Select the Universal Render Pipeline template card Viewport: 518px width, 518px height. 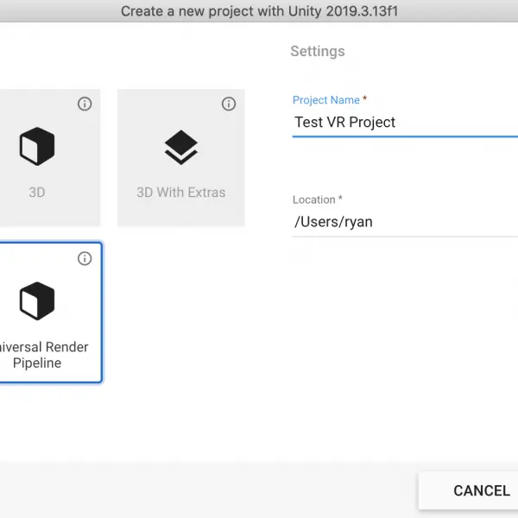point(50,313)
